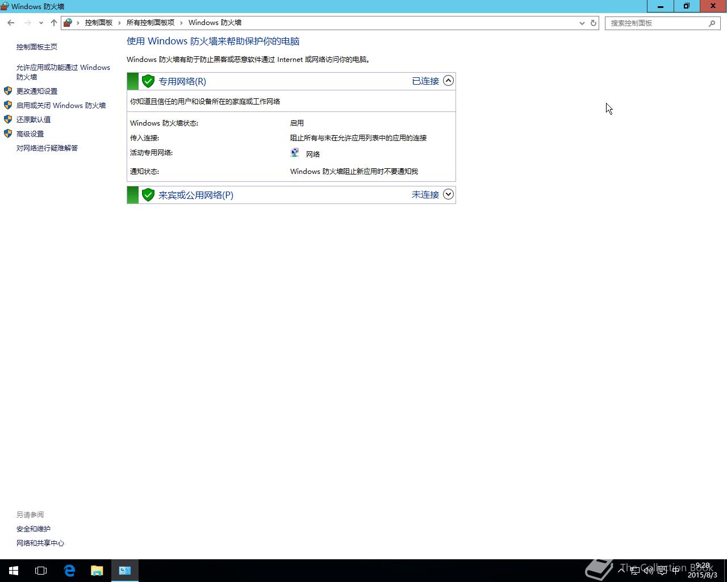Refresh the control panel page
The image size is (727, 582).
[594, 23]
